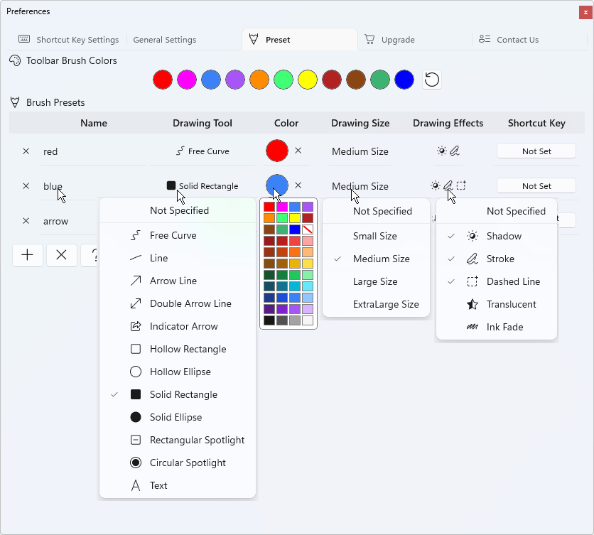Enable the Translucent effect
Screen dimensions: 594x535
[497, 304]
